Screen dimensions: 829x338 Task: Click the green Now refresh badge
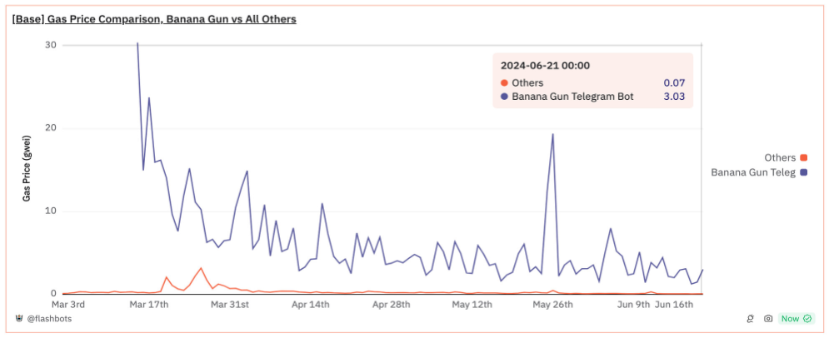pos(796,319)
